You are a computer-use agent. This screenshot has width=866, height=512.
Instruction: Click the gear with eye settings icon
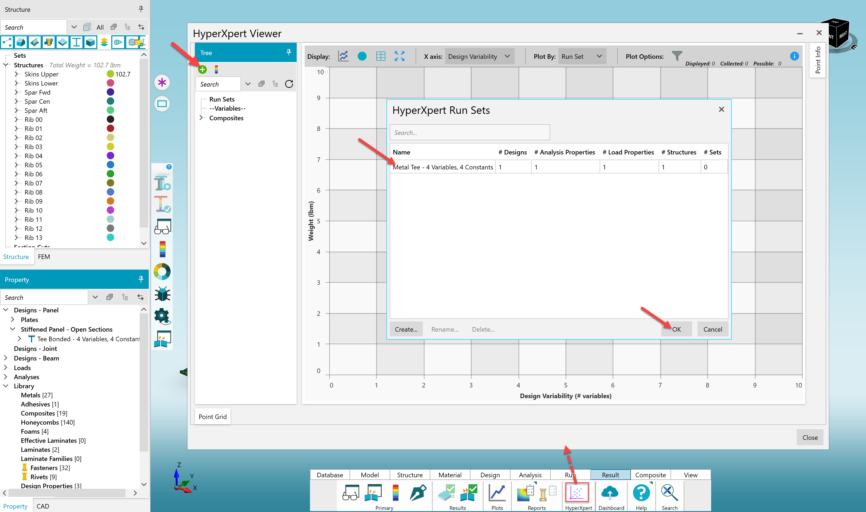pos(162,316)
